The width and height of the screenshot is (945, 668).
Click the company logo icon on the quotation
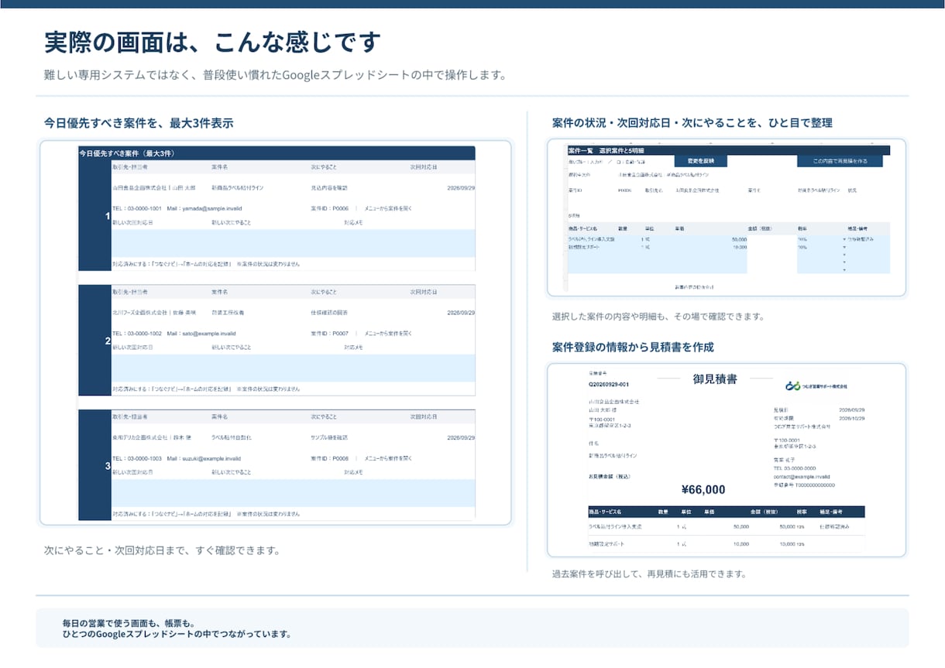tap(792, 385)
